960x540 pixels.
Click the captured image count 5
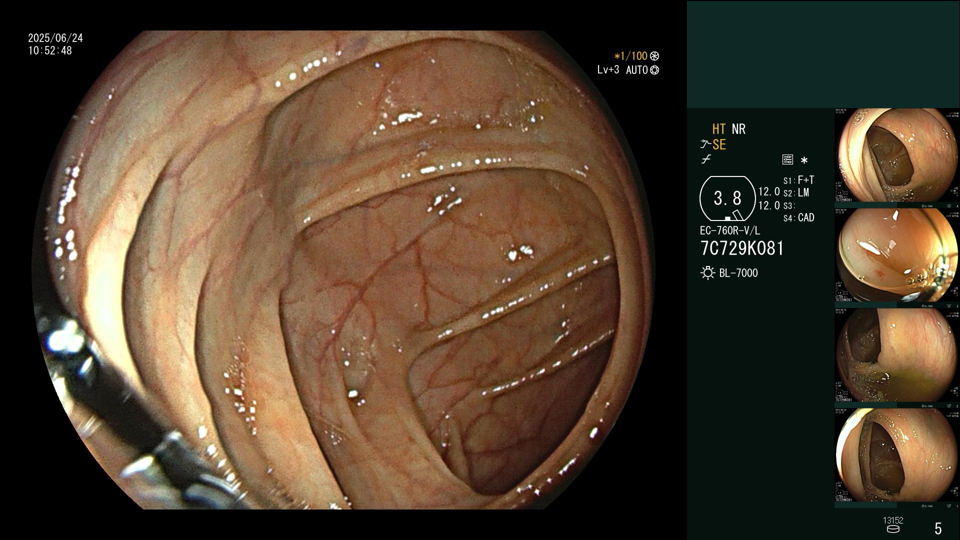[x=938, y=528]
